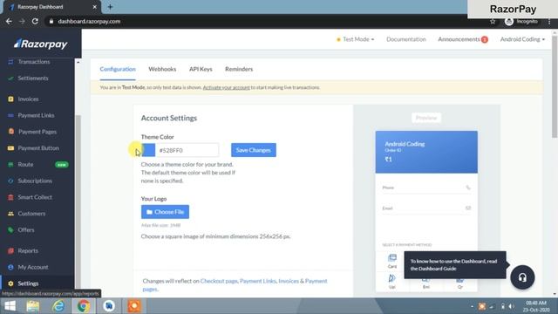Click Choose File for logo
558x314 pixels.
[x=165, y=212]
